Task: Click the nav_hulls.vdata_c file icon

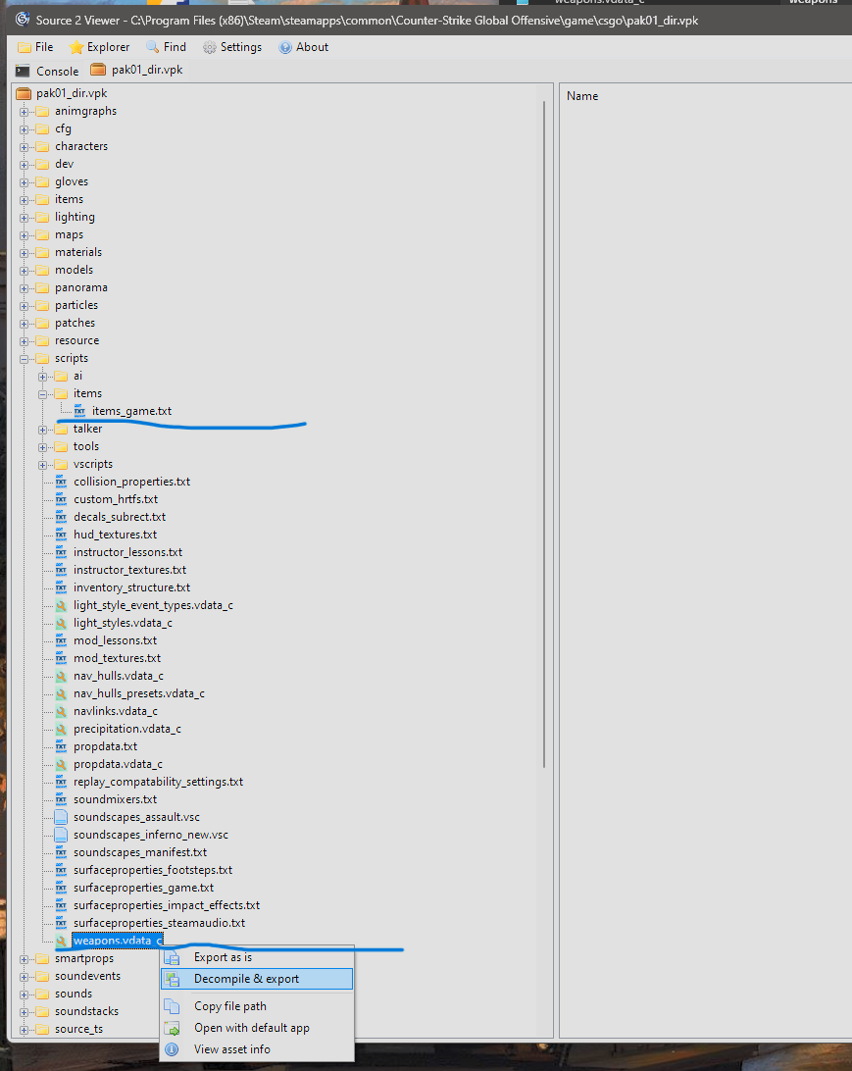Action: (62, 676)
